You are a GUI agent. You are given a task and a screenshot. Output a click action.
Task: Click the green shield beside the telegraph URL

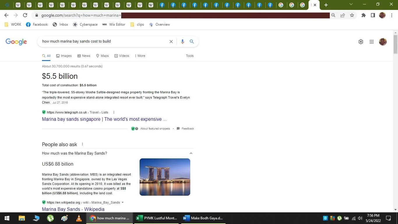(44, 112)
